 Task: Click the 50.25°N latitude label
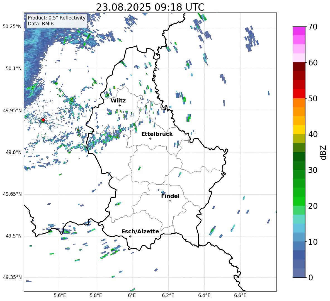[12, 27]
